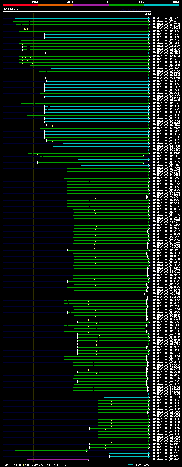Select the UniRef100_A4CSJ1 entry

click(x=167, y=319)
